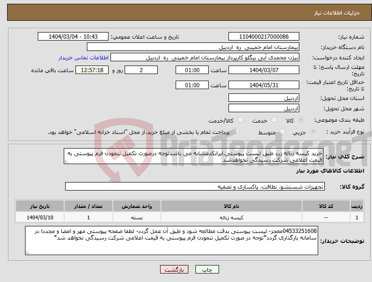Viewport: 372px width, 282px height.
Task: Click the buyer organization name field
Action: pos(193,47)
